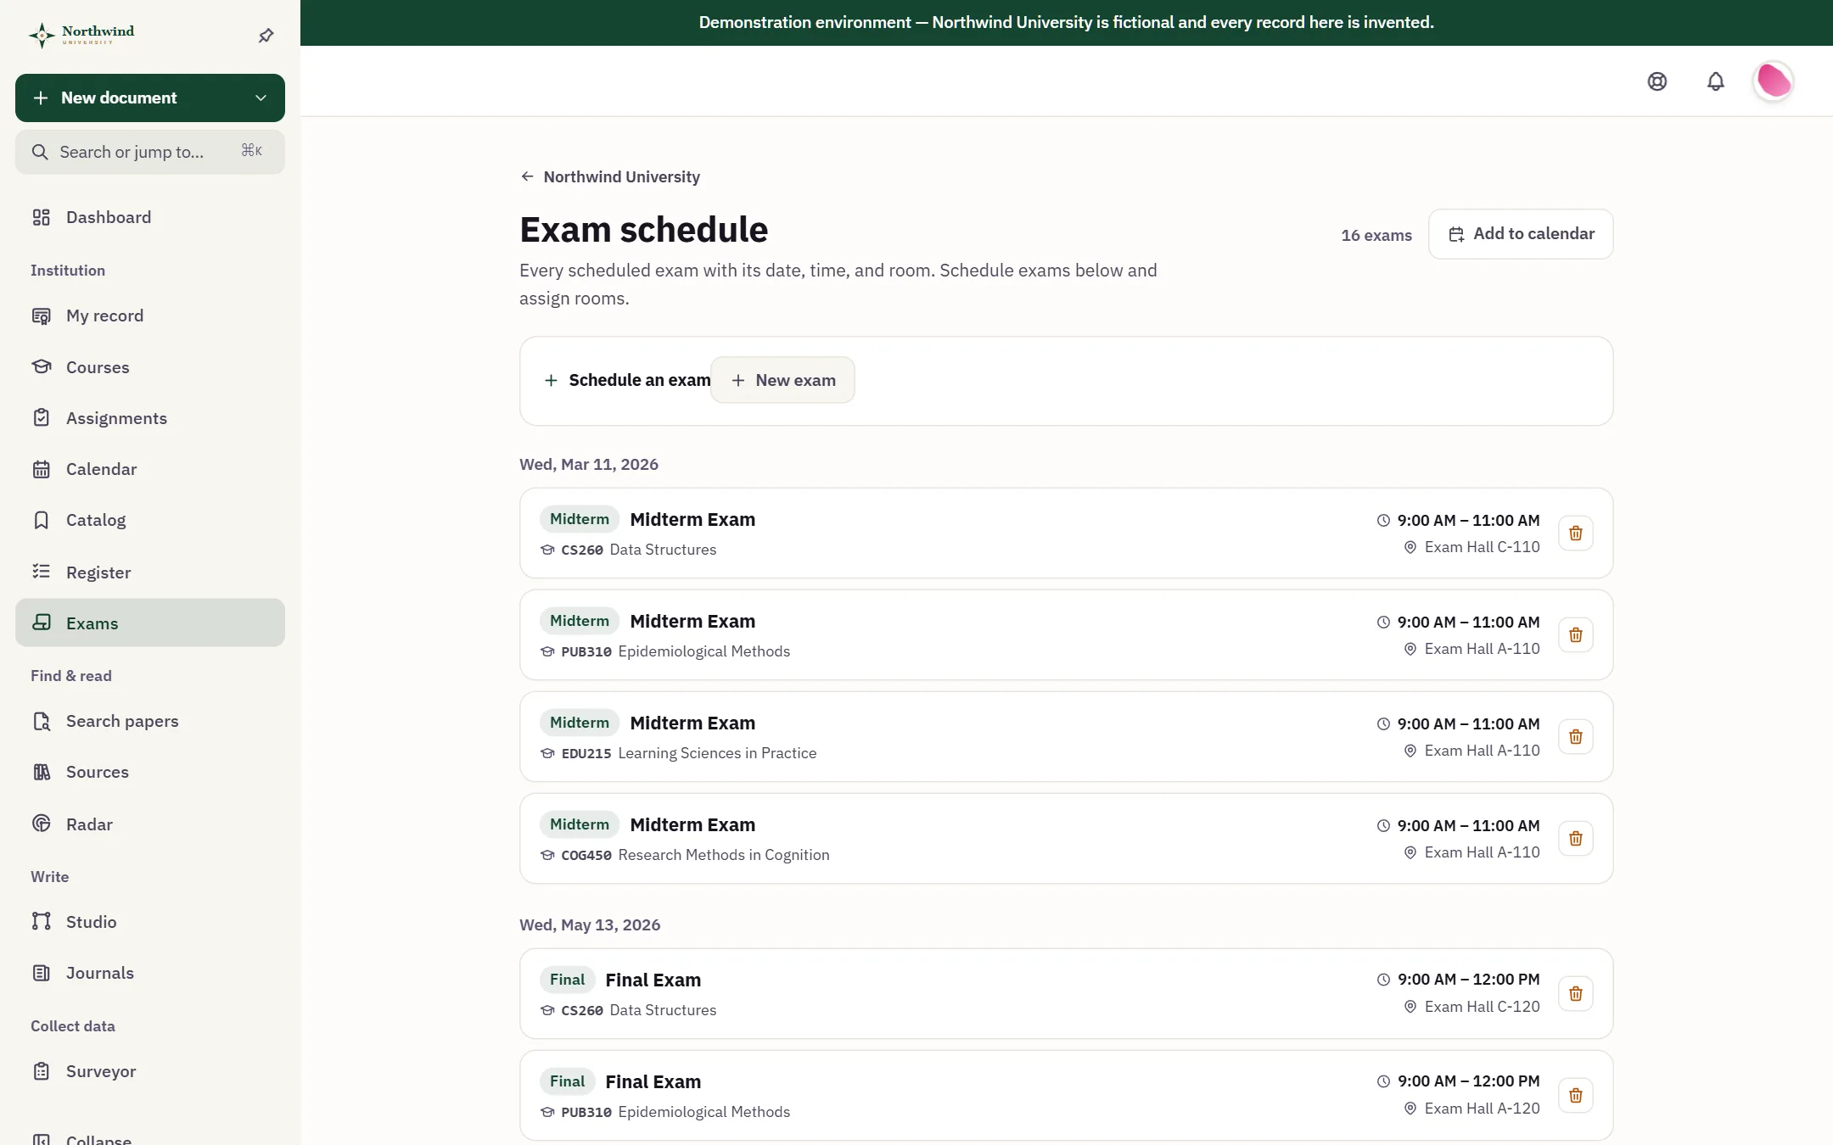Delete the EDU215 Midterm Exam
1833x1145 pixels.
1575,737
